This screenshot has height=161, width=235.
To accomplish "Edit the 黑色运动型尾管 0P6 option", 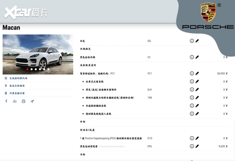I will [197, 146].
